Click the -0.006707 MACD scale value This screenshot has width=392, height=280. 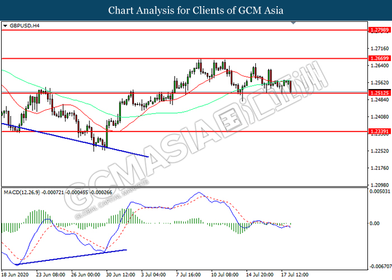[x=380, y=267]
